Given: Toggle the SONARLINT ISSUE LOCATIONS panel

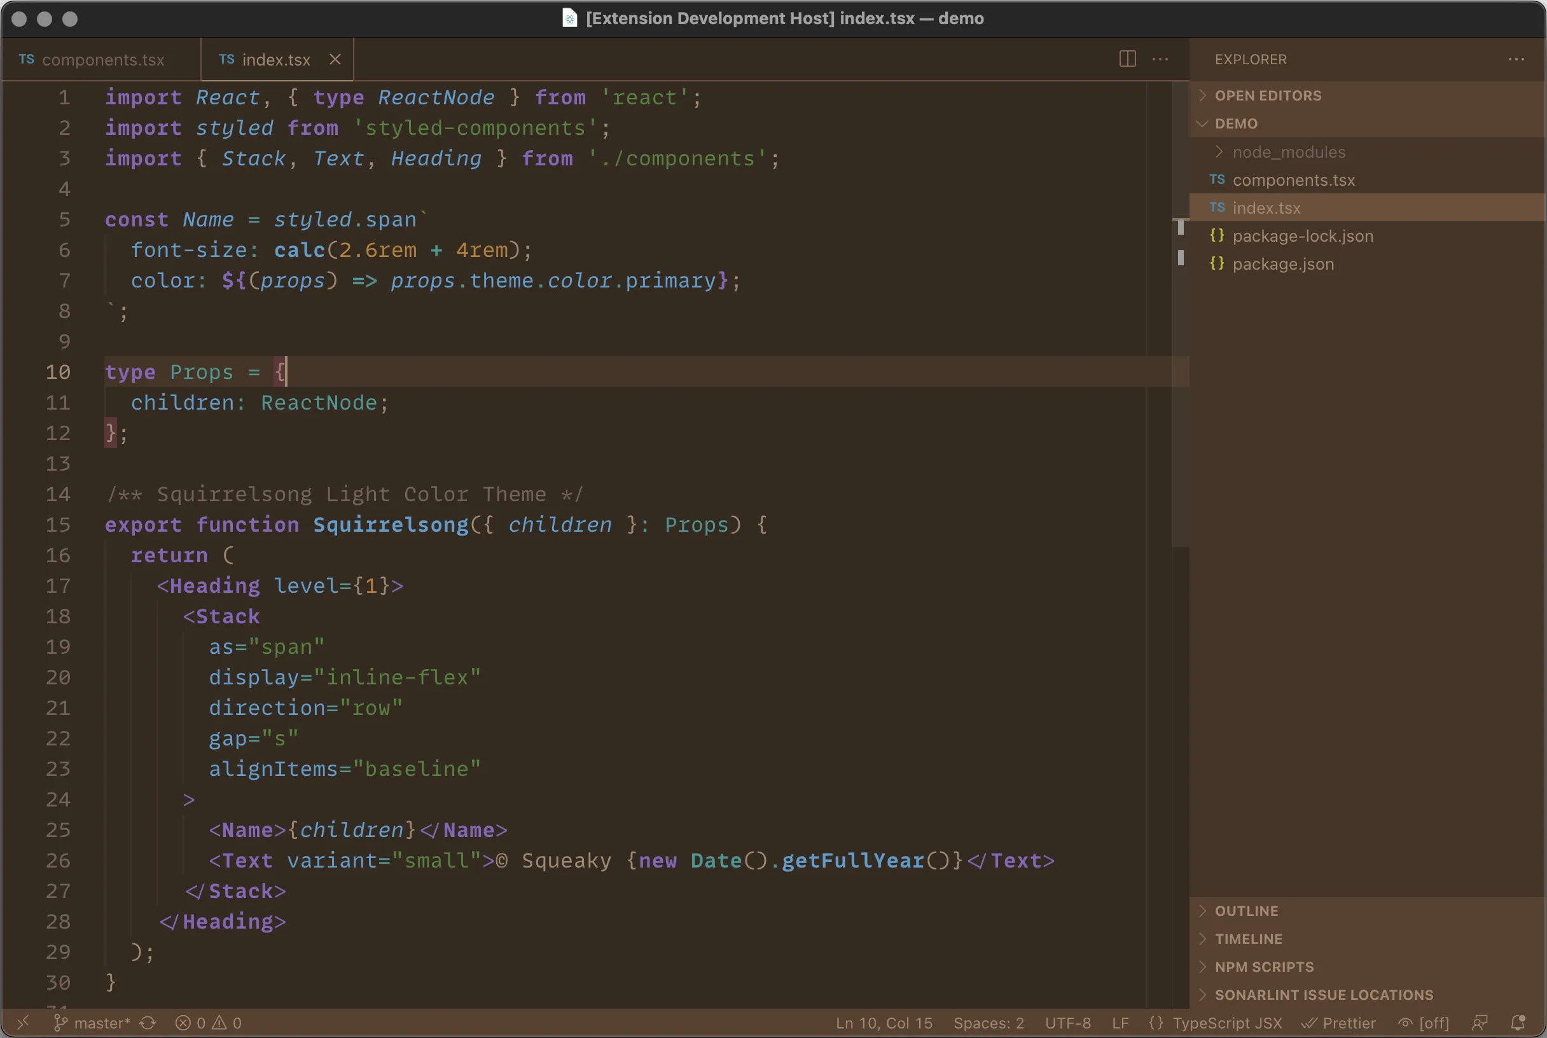Looking at the screenshot, I should pyautogui.click(x=1324, y=994).
